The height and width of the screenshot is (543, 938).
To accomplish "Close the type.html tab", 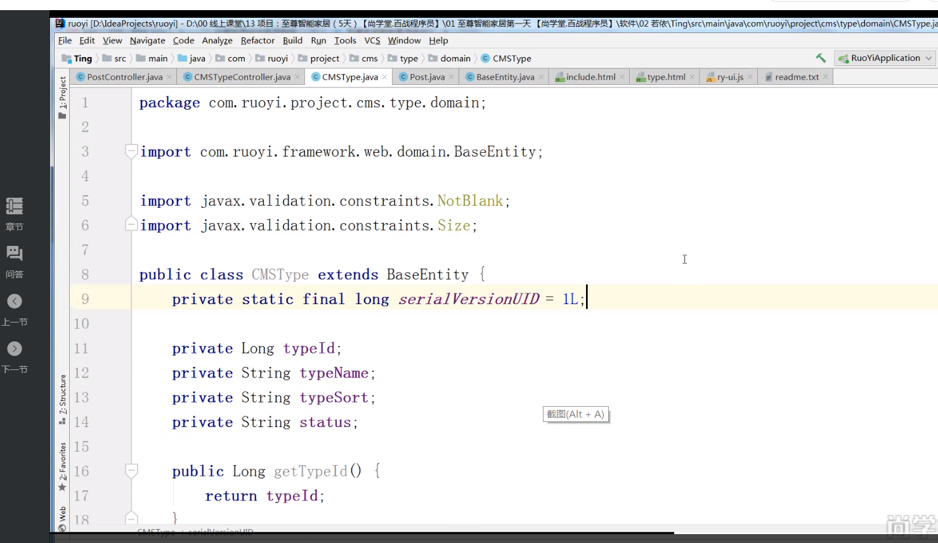I will pyautogui.click(x=692, y=77).
